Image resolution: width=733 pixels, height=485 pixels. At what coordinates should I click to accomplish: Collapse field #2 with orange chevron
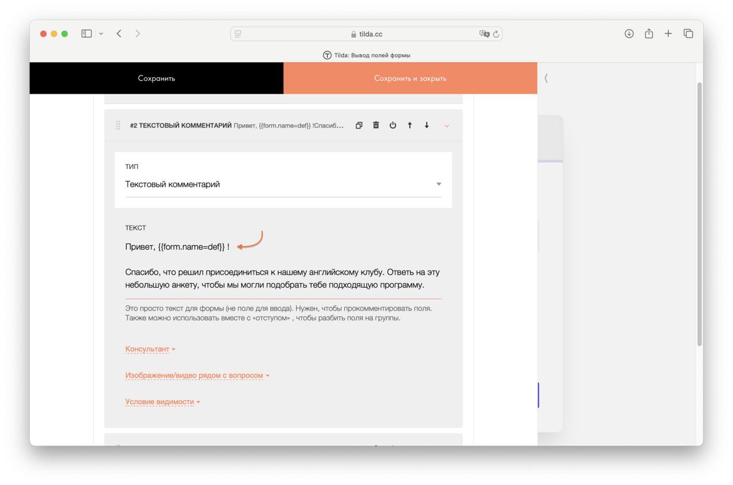coord(447,126)
